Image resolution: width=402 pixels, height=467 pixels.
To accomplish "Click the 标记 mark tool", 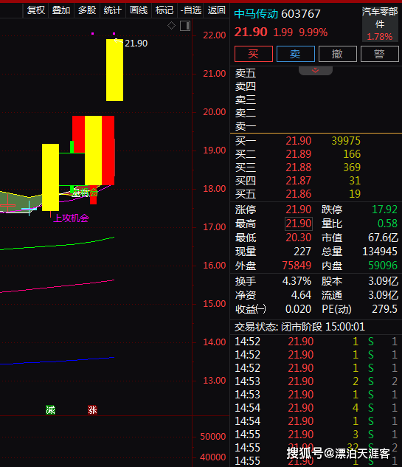I will coord(164,10).
